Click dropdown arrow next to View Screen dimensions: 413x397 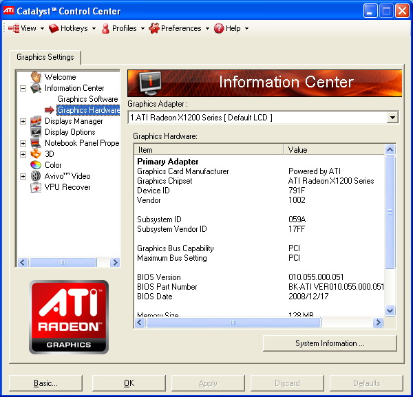click(42, 28)
